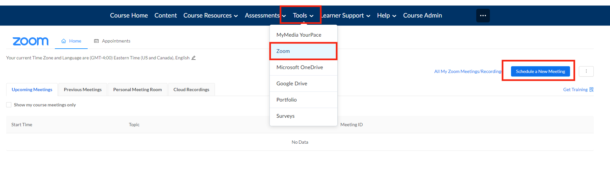Select Google Drive menu entry
Viewport: 610px width, 169px height.
(x=304, y=83)
